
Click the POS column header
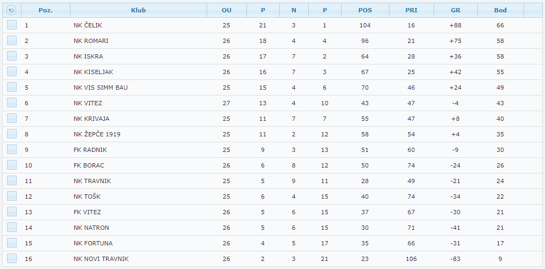coord(365,10)
